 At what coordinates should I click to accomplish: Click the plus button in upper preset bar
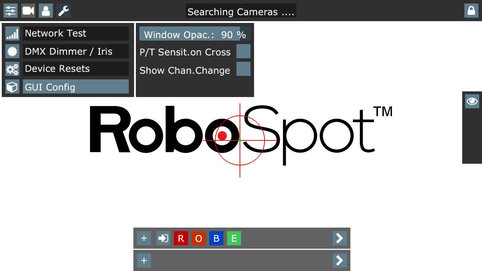[x=144, y=239]
